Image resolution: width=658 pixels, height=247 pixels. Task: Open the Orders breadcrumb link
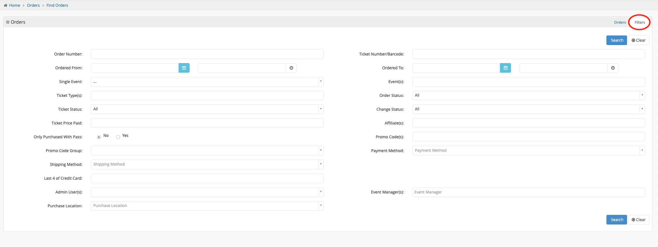click(33, 5)
